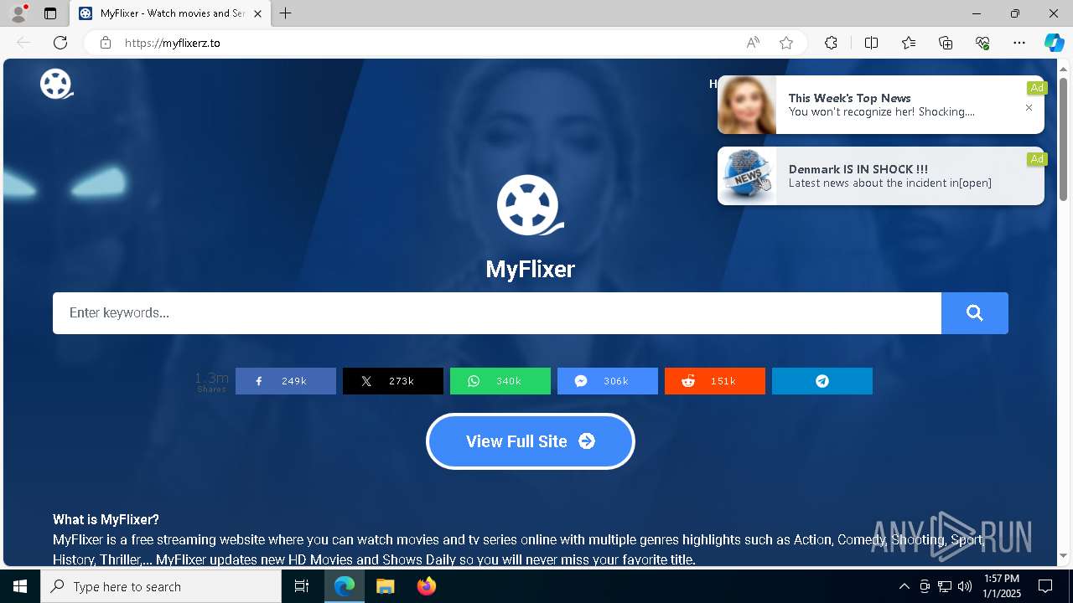Share via WhatsApp button showing 340k
The height and width of the screenshot is (603, 1073).
click(500, 381)
